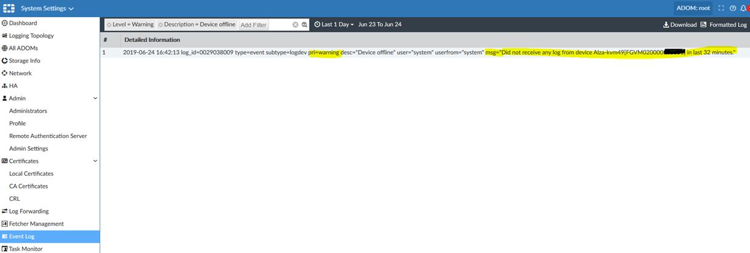
Task: Click the Task Monitor icon
Action: click(4, 249)
